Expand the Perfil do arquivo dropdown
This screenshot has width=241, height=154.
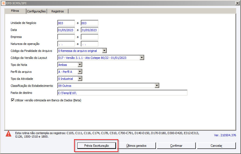pyautogui.click(x=80, y=71)
